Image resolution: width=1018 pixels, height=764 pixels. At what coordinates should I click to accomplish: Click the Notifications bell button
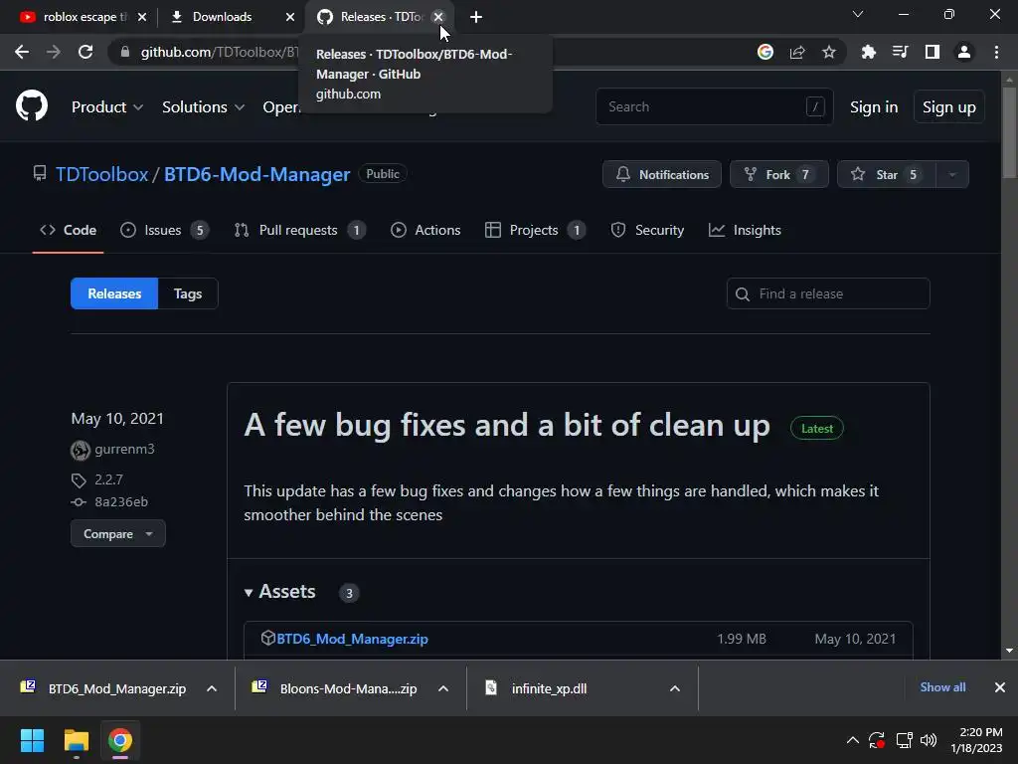coord(661,174)
